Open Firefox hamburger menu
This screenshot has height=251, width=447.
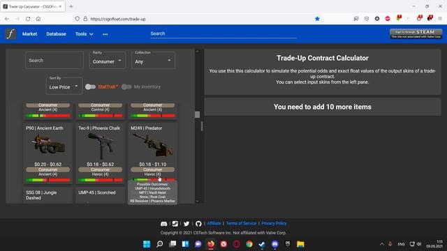click(x=440, y=19)
